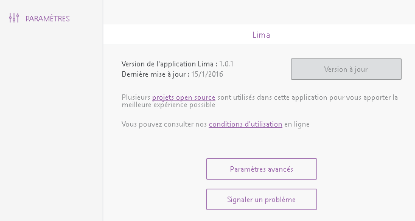
Task: Open Paramètres avancés
Action: (x=262, y=169)
